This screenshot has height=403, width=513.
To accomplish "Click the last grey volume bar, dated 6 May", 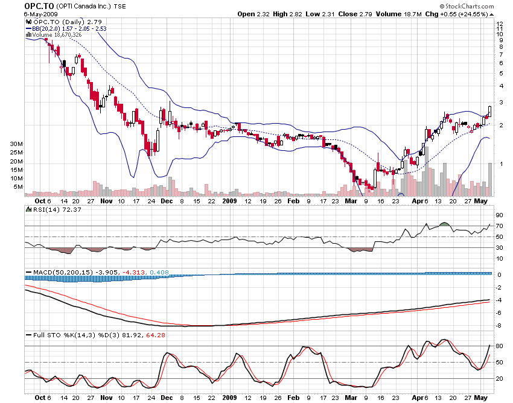I will (x=490, y=180).
